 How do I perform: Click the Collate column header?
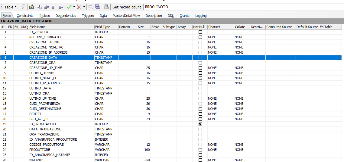pos(242,27)
